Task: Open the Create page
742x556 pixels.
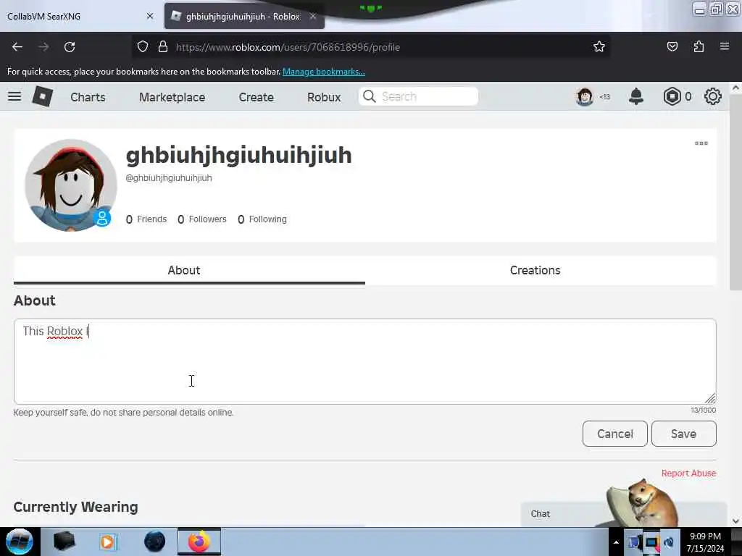Action: [256, 97]
